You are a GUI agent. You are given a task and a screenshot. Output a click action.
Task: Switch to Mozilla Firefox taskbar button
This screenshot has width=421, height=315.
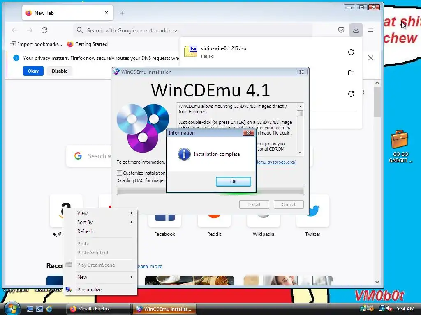pyautogui.click(x=98, y=309)
